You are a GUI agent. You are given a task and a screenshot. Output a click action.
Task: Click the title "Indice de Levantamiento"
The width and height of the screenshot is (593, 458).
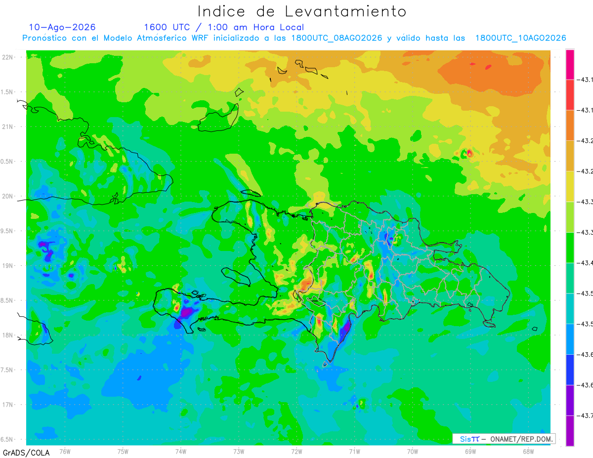click(302, 11)
